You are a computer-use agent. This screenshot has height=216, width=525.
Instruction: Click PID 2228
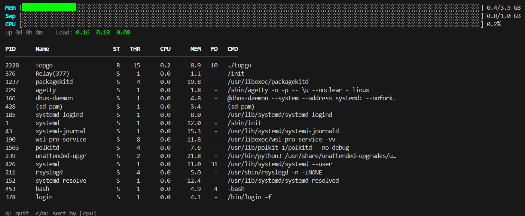pos(12,66)
